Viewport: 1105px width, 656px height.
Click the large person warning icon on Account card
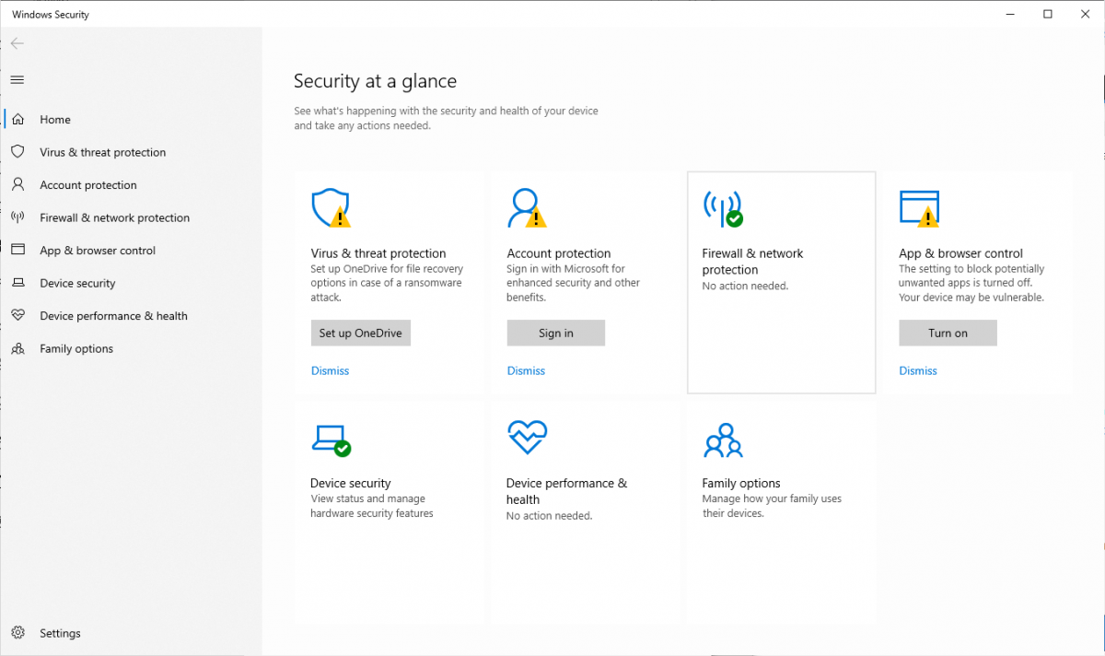pos(527,208)
